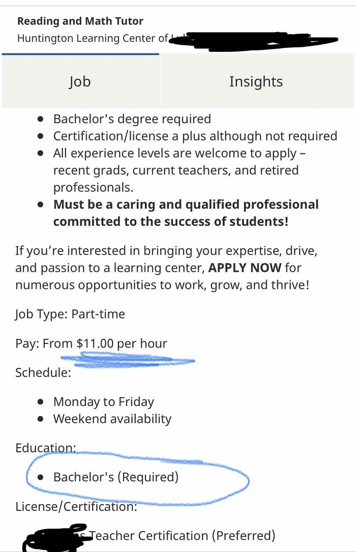Switch to the Job tab
This screenshot has height=552, width=356.
[x=80, y=81]
